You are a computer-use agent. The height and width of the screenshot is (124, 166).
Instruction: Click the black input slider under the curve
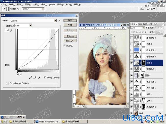pos(17,72)
